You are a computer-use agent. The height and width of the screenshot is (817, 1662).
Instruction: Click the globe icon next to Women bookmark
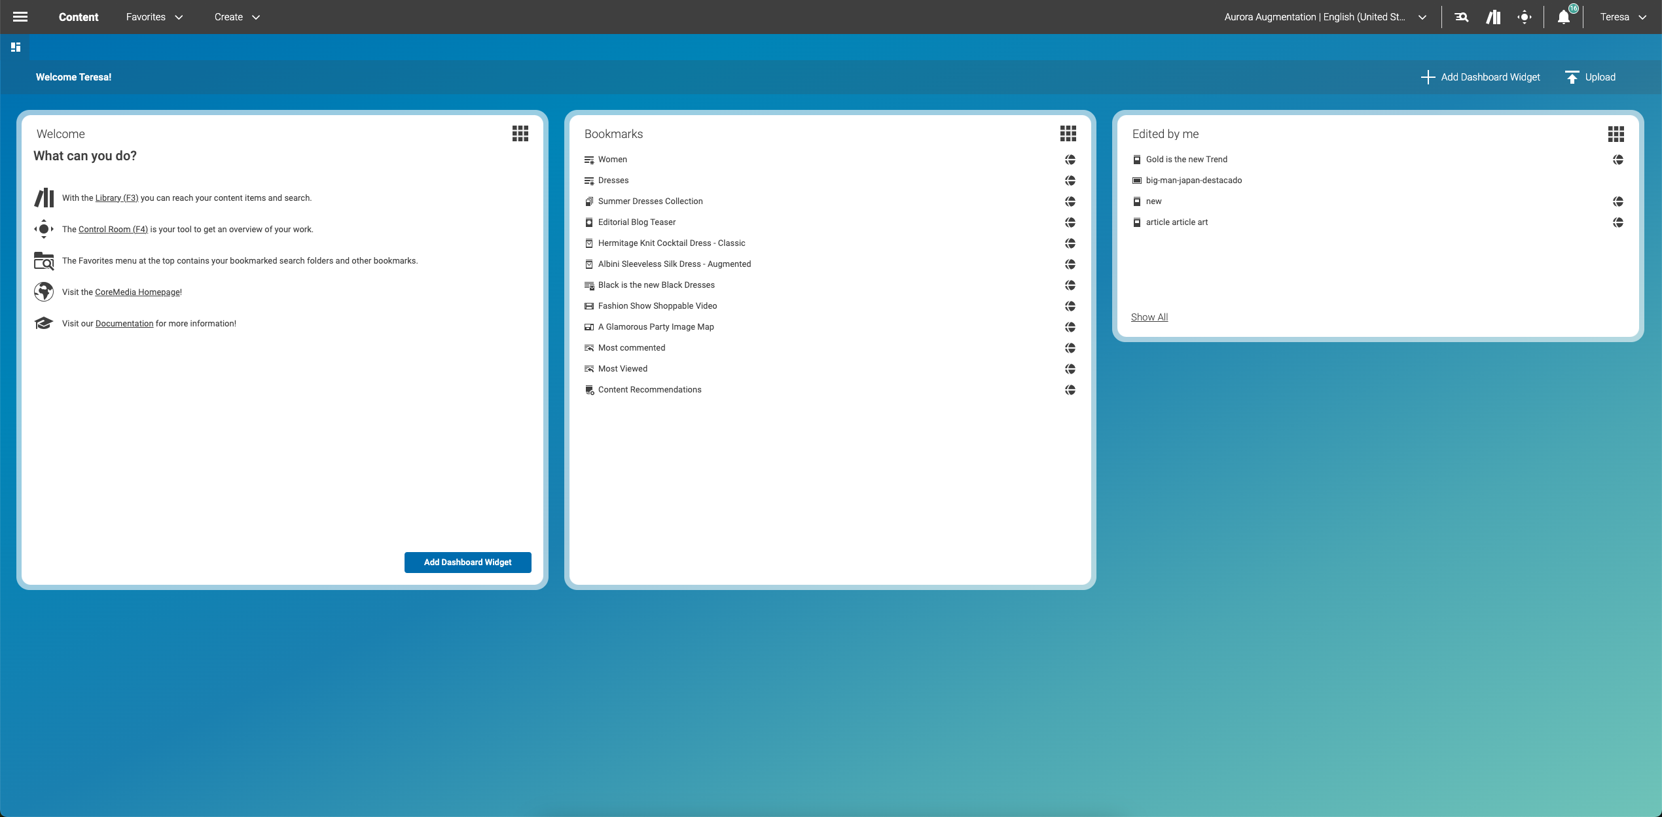[1070, 160]
